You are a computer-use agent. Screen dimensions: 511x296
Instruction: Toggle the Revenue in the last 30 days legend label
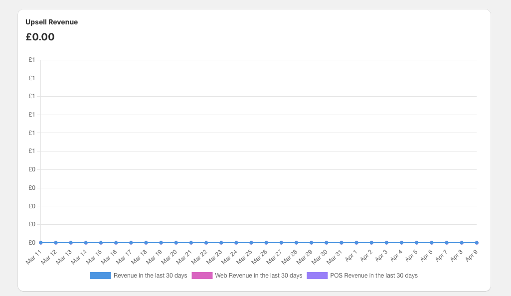pyautogui.click(x=150, y=276)
